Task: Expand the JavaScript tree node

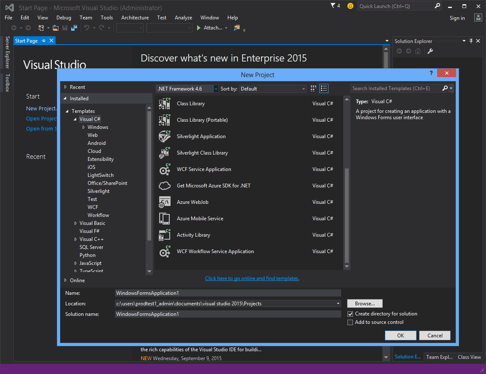Action: coord(75,263)
